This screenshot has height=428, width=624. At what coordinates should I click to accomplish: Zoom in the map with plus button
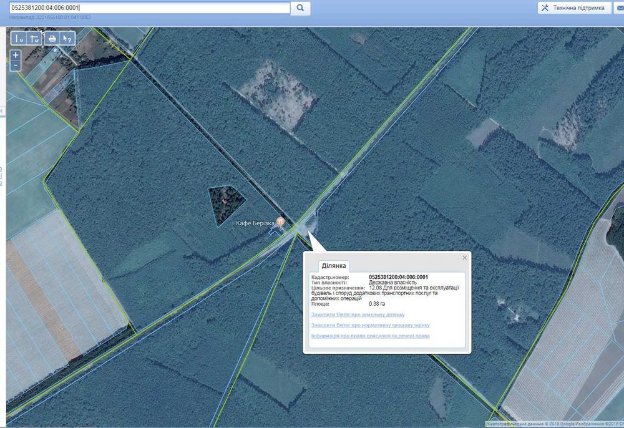[15, 55]
